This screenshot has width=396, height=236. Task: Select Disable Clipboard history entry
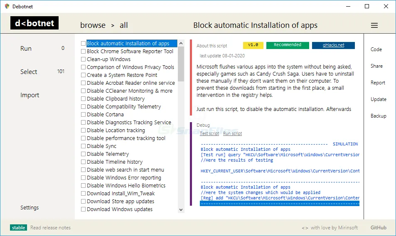116,99
